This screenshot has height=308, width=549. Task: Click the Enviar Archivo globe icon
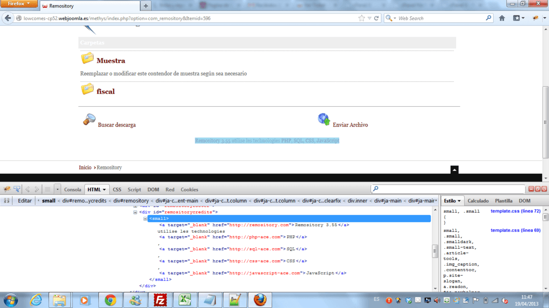pos(324,119)
